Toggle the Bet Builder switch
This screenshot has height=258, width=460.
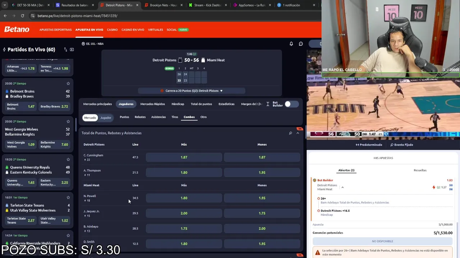[291, 104]
